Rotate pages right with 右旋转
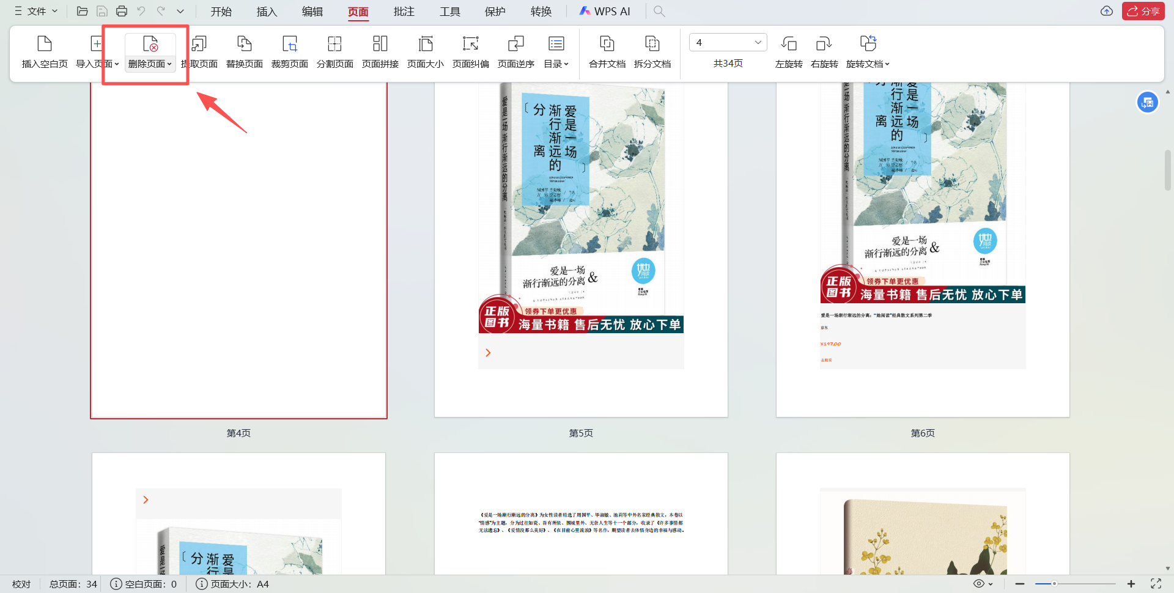Viewport: 1174px width, 593px height. click(824, 52)
